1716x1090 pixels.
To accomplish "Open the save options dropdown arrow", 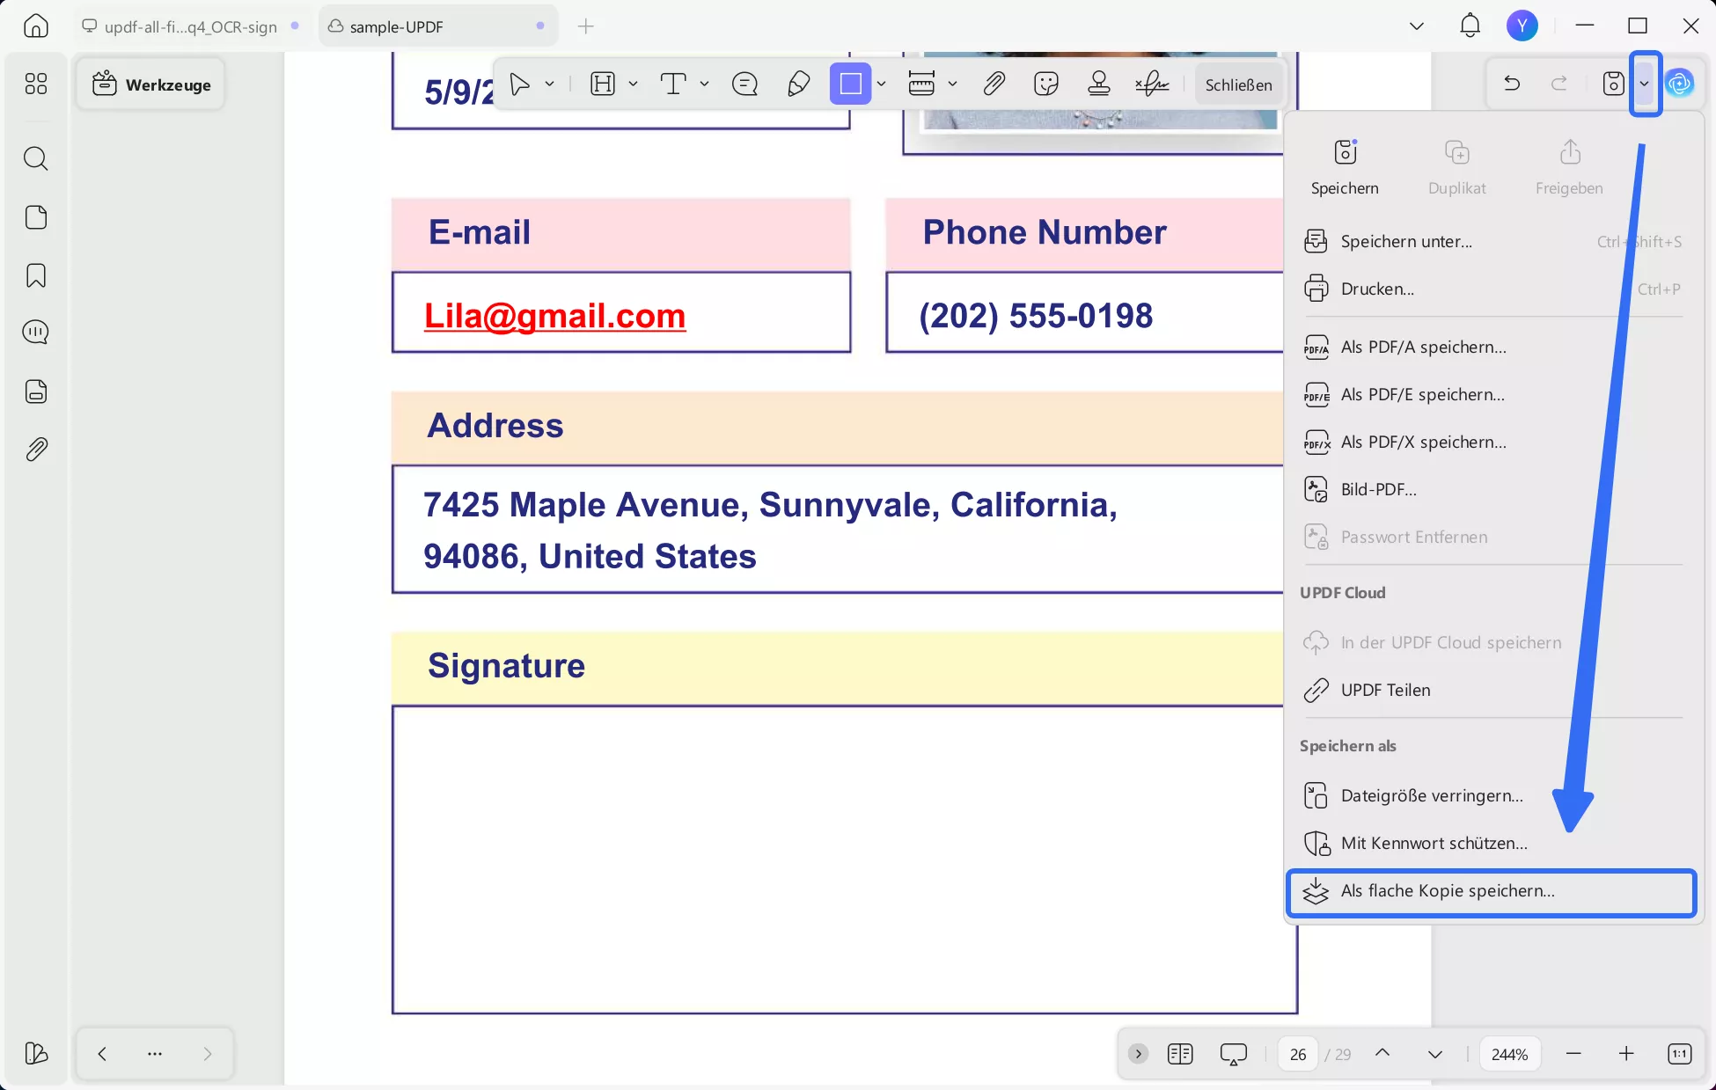I will click(1645, 84).
